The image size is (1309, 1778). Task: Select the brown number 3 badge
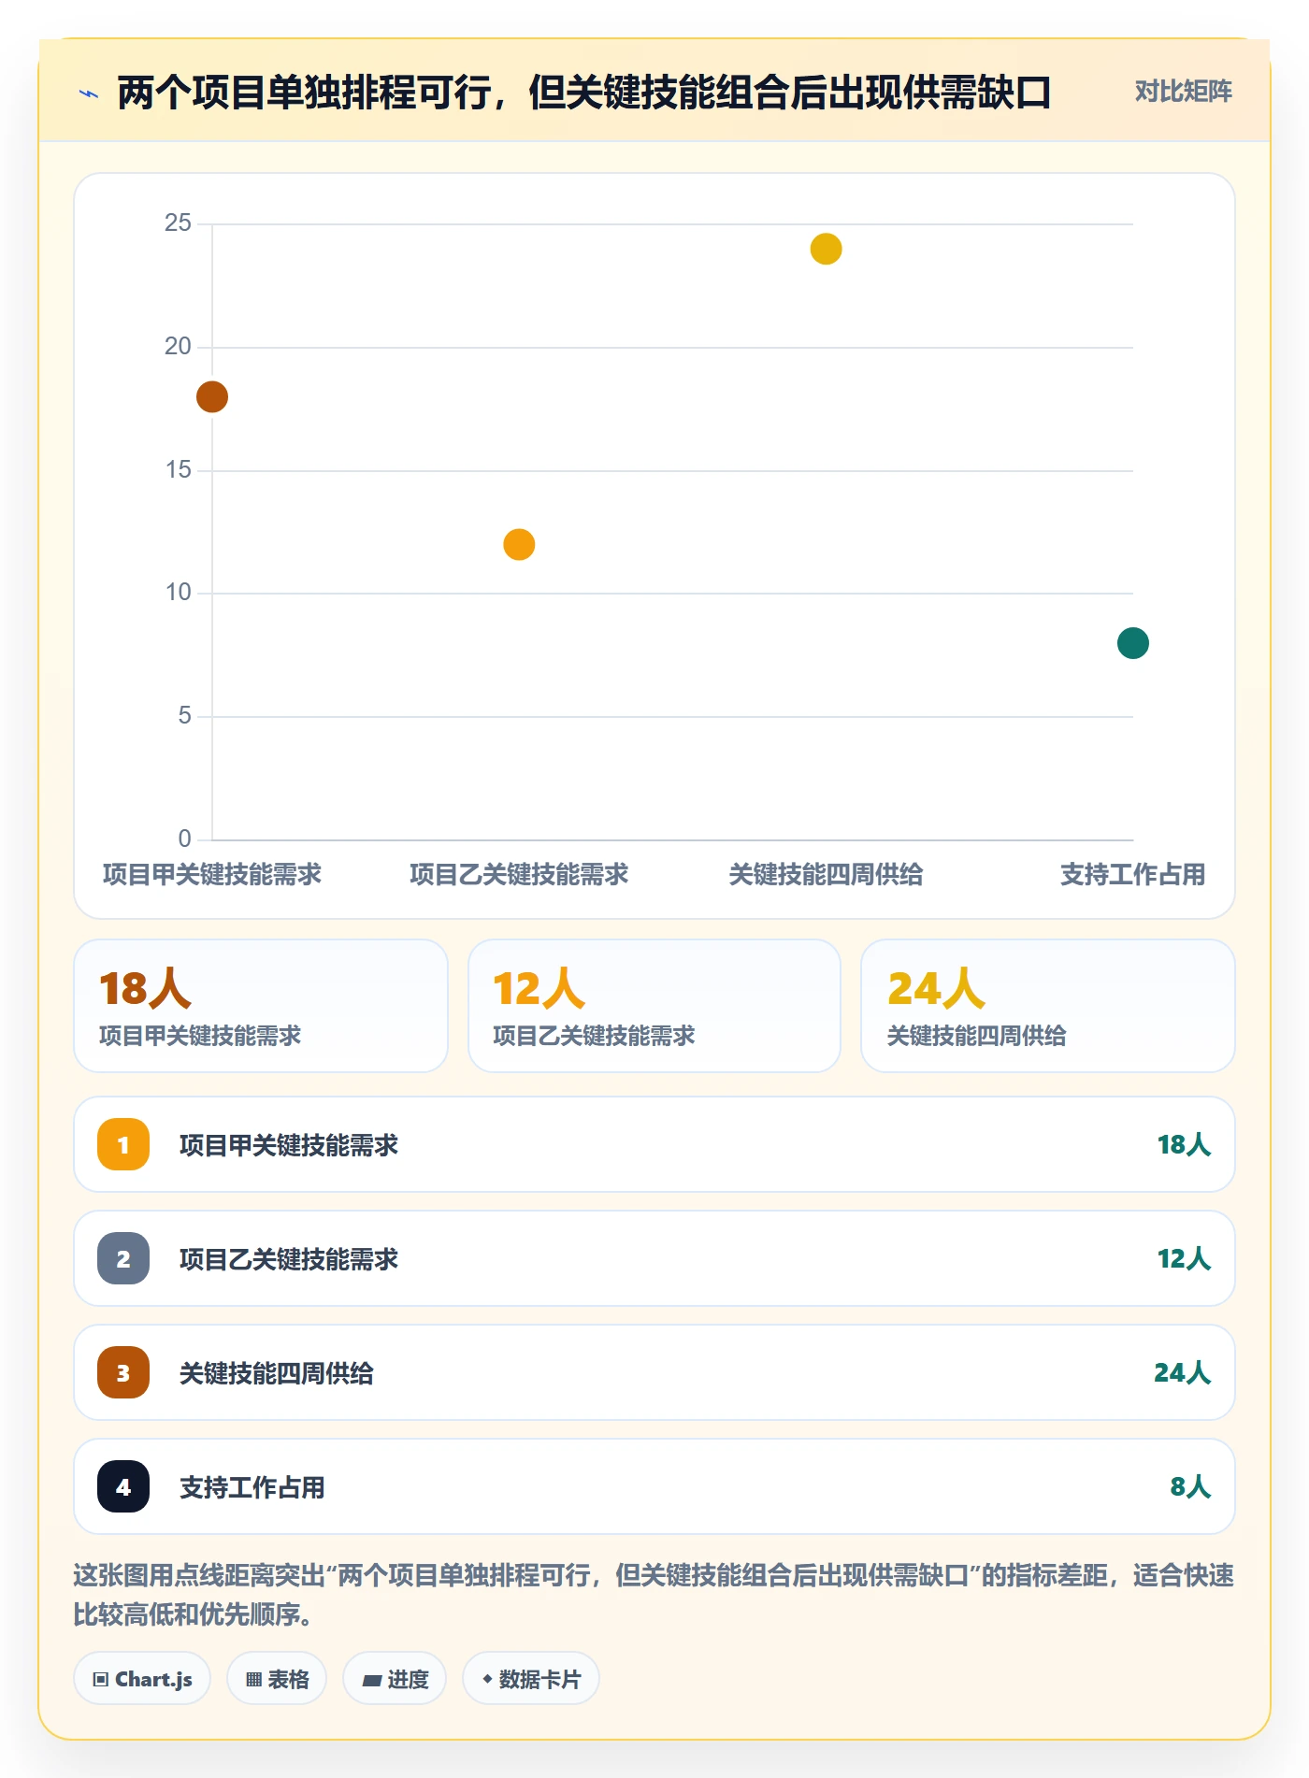click(123, 1372)
